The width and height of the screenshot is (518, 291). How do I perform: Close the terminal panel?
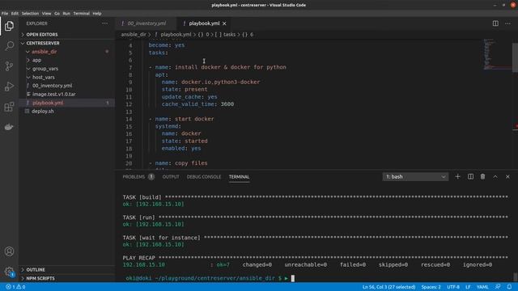pyautogui.click(x=507, y=177)
